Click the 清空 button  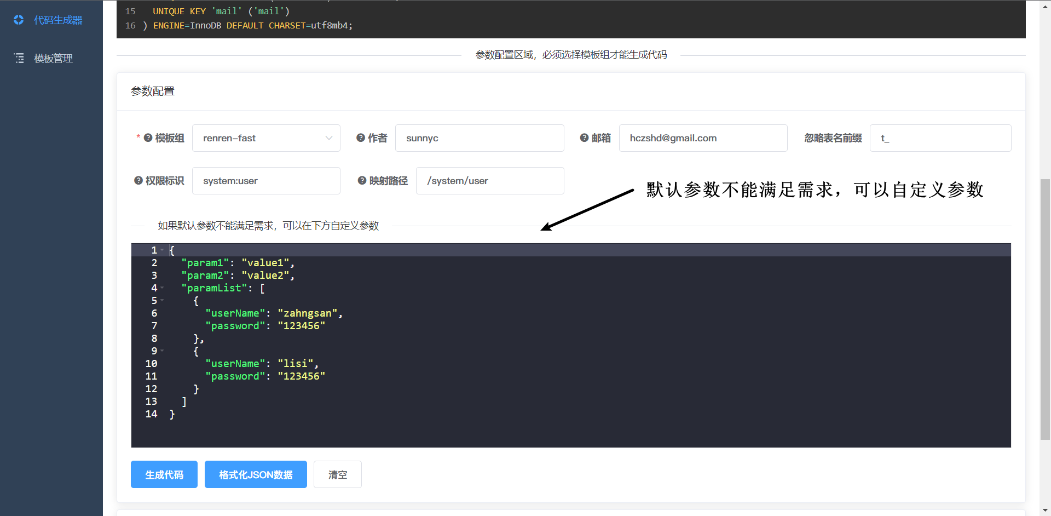point(338,474)
